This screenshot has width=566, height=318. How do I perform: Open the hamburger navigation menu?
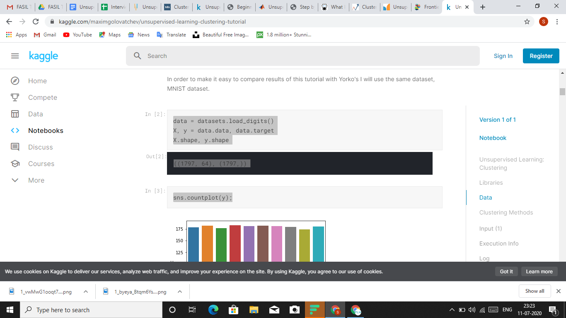pos(15,56)
